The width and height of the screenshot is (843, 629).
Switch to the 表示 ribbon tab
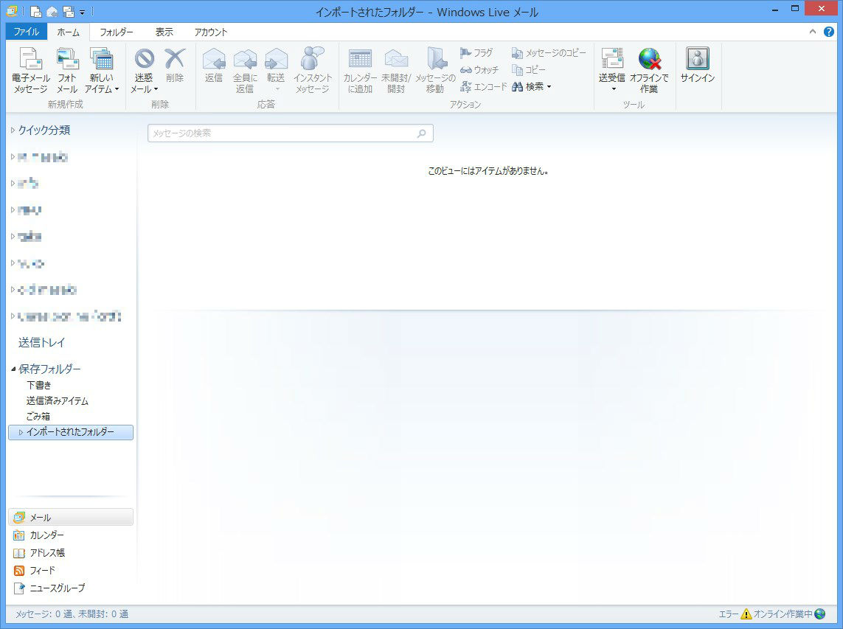point(164,32)
